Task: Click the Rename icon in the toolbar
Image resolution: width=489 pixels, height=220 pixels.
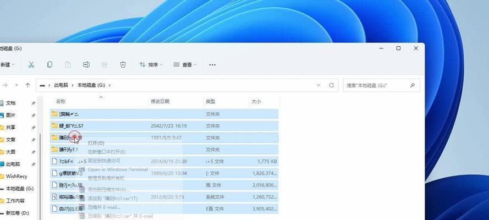Action: (86, 65)
